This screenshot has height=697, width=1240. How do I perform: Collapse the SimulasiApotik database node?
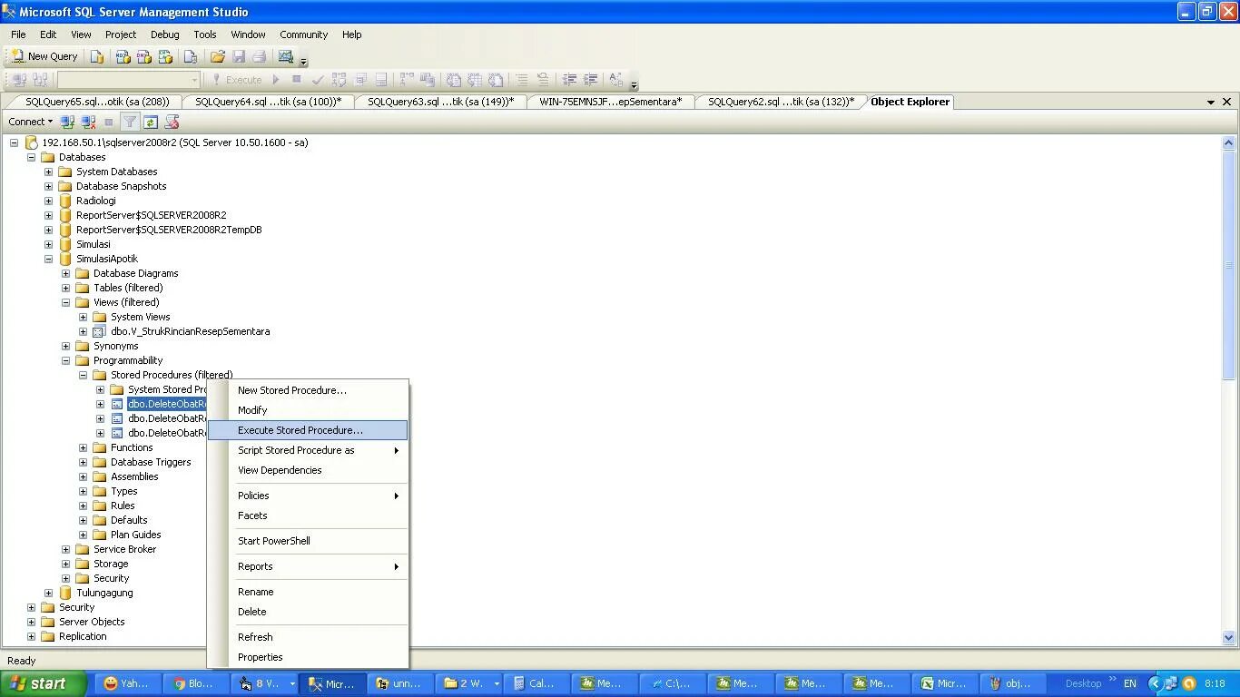pyautogui.click(x=49, y=259)
